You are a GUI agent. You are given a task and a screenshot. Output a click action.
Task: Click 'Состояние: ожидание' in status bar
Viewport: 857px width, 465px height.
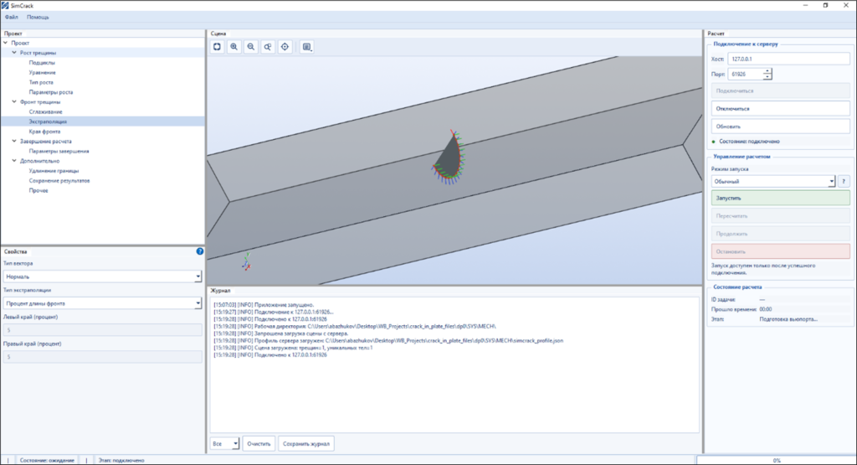(47, 460)
